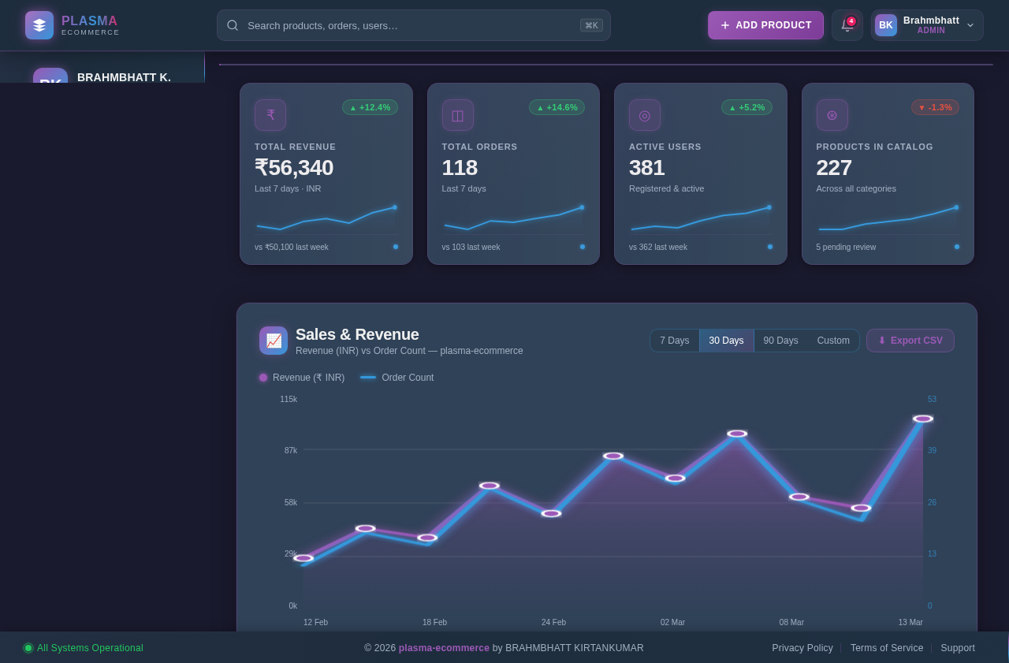Toggle the Order Count legend item

pyautogui.click(x=397, y=378)
